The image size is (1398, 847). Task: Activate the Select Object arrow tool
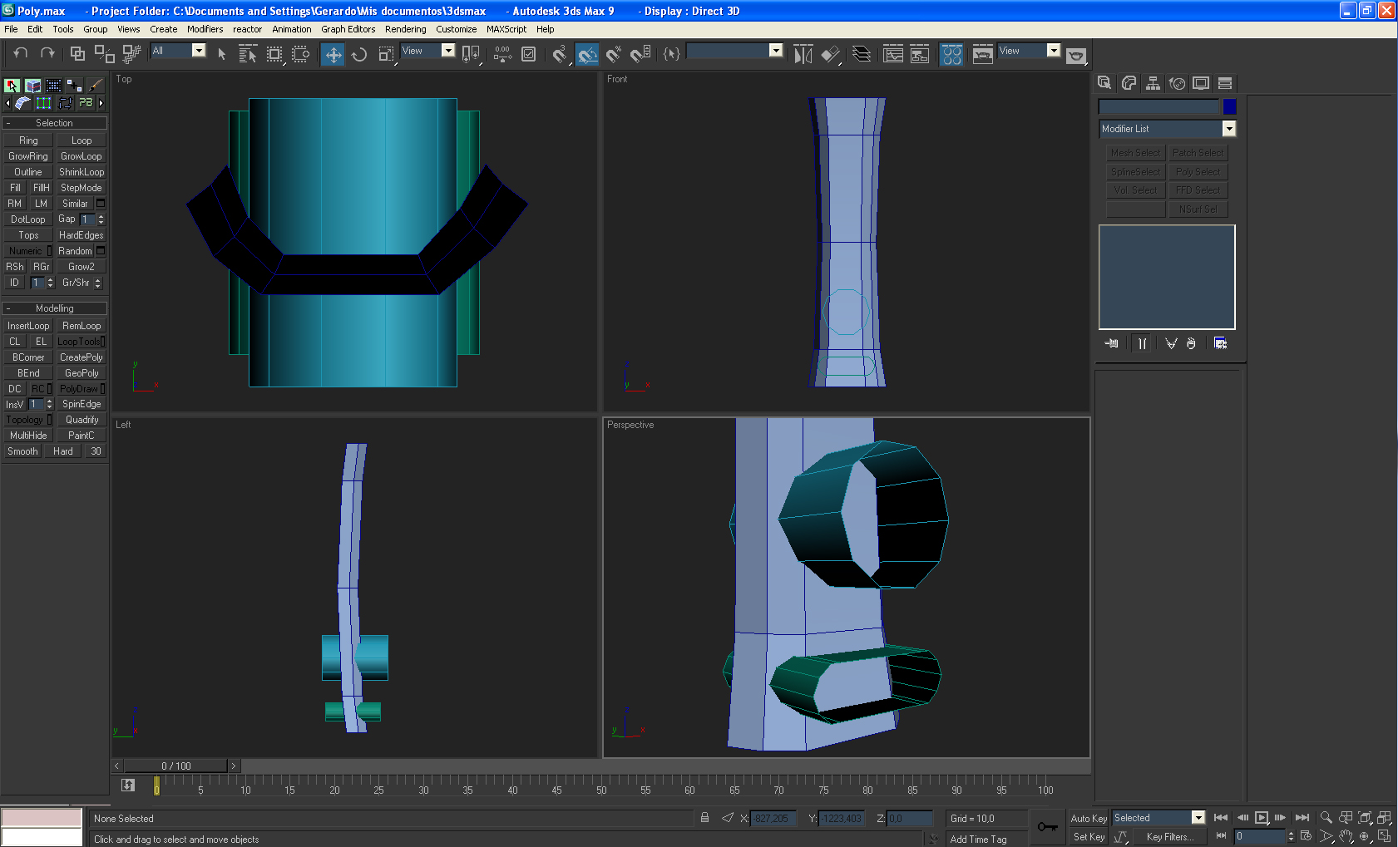tap(221, 54)
